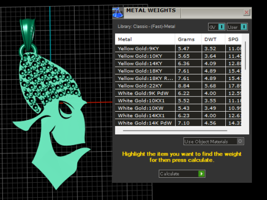The height and width of the screenshot is (200, 267).
Task: Click the 7.10 grams value
Action: [x=184, y=123]
